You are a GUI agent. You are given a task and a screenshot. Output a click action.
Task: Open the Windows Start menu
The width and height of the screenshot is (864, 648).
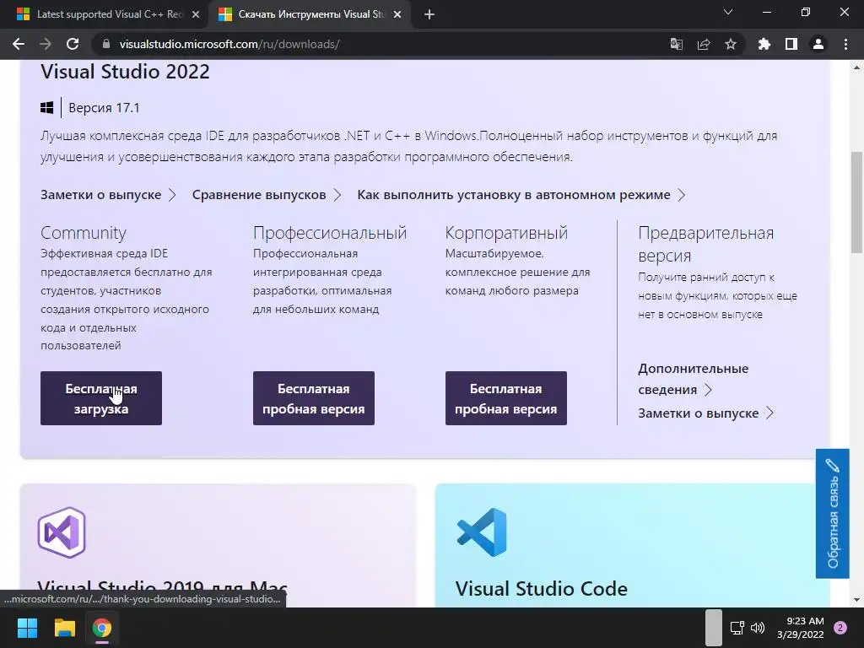point(27,628)
